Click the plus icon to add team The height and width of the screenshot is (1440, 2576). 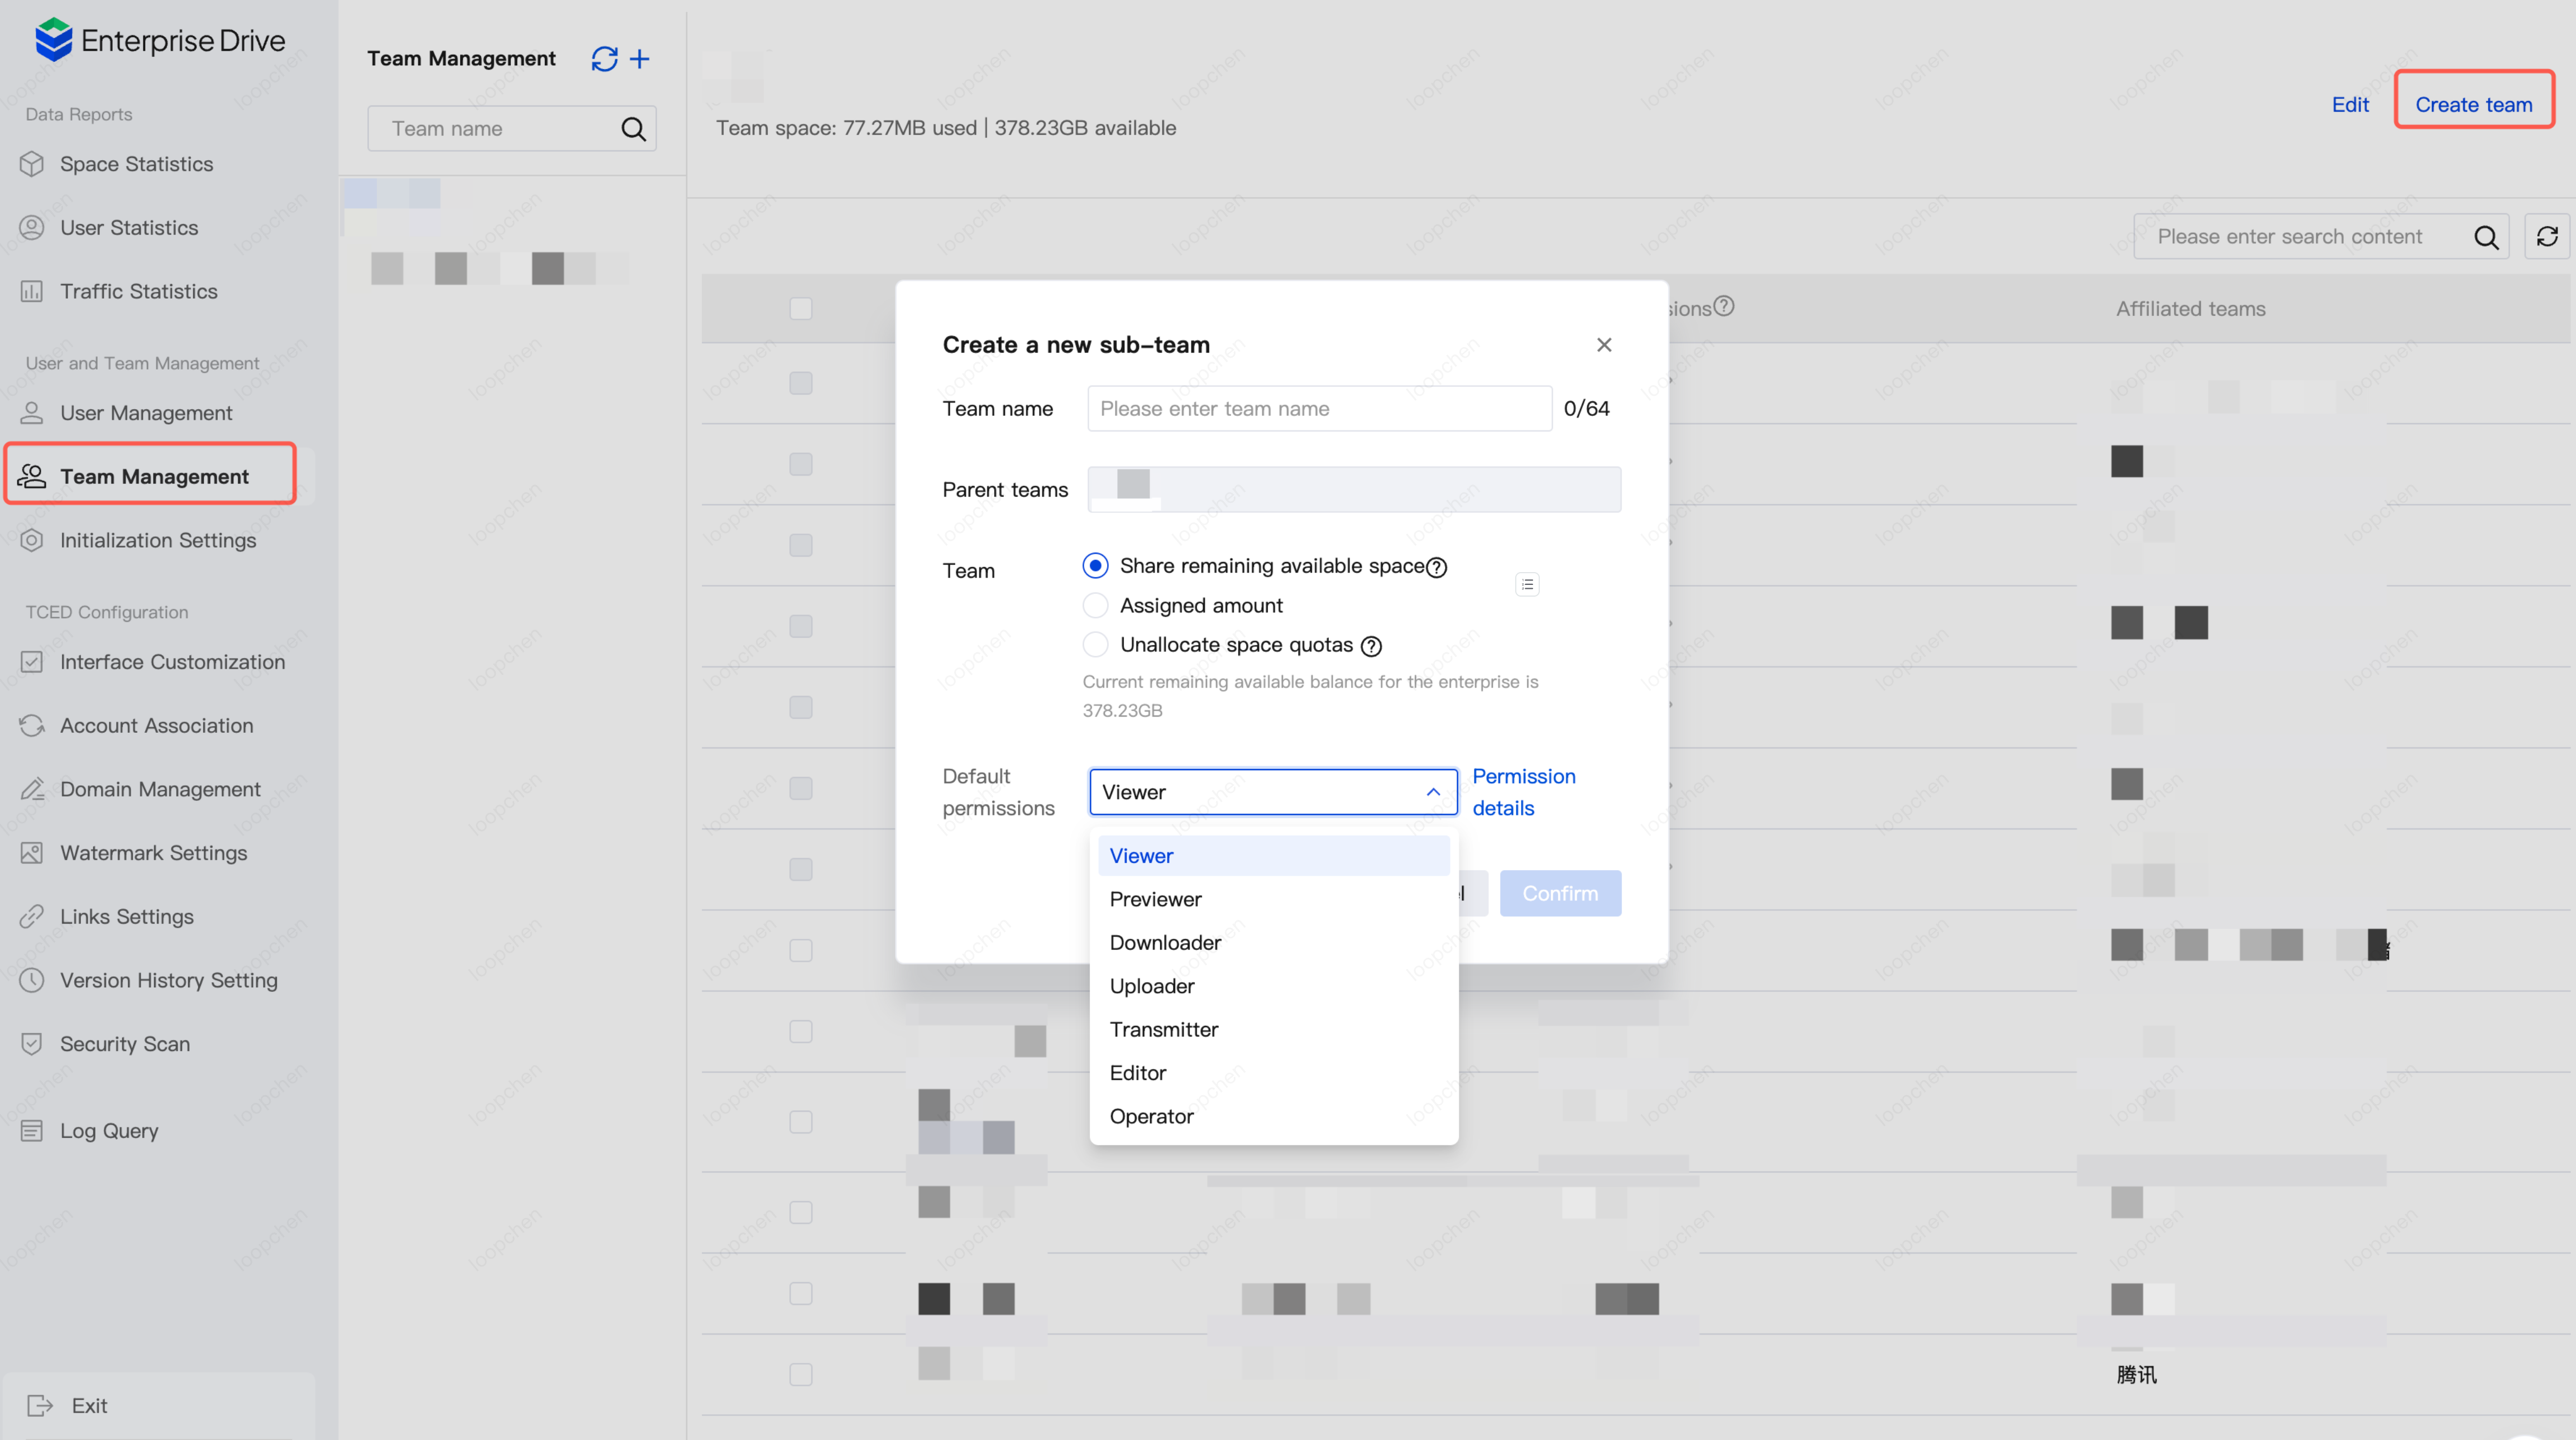click(x=640, y=59)
